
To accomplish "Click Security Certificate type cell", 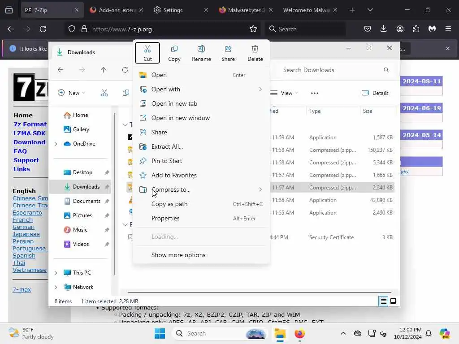I will [x=331, y=237].
